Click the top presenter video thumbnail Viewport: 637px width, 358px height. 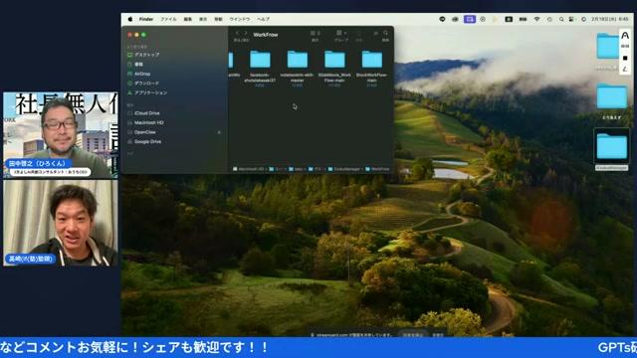[61, 135]
